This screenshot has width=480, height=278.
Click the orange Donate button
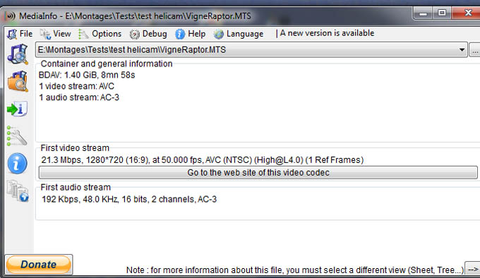[39, 264]
